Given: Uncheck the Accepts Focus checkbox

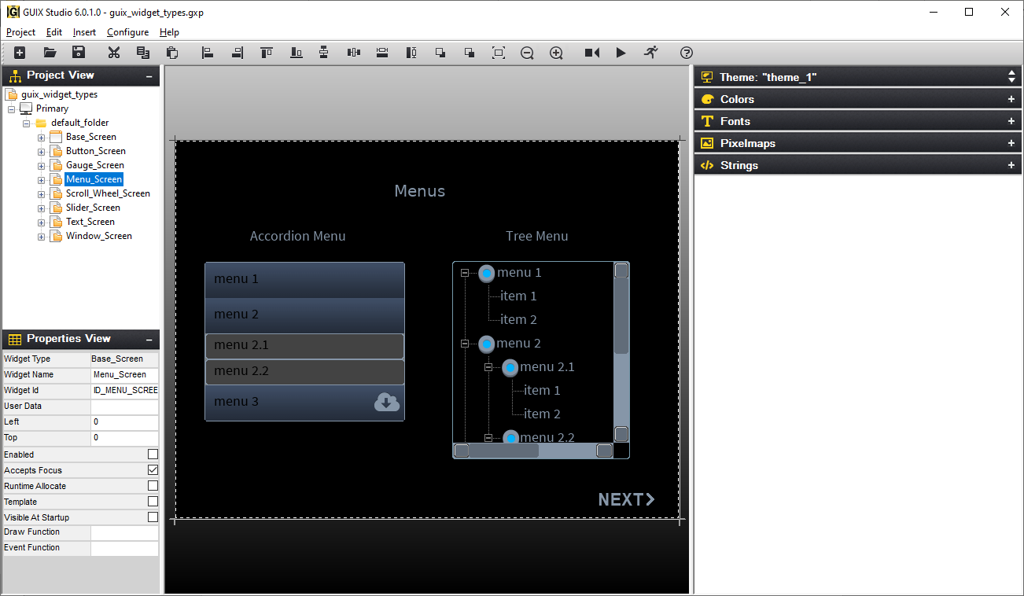Looking at the screenshot, I should pos(153,469).
